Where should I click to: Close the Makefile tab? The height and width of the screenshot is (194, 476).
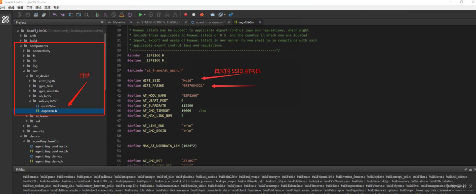click(x=131, y=22)
